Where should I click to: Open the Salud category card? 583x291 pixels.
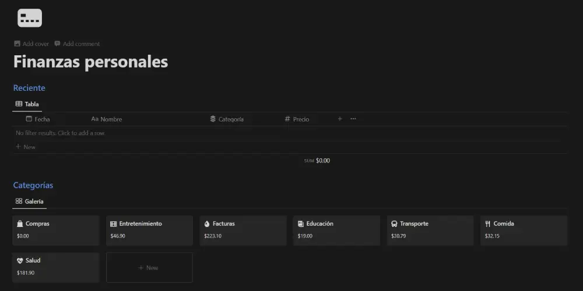pos(56,267)
